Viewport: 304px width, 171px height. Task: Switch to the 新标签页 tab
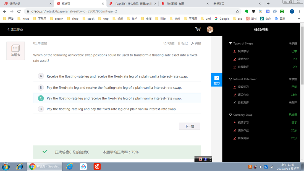(x=237, y=4)
